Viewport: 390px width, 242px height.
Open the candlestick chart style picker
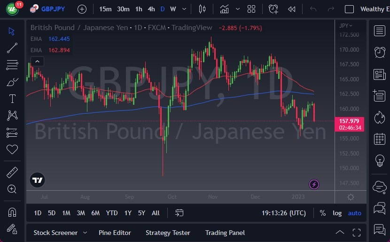[x=203, y=9]
